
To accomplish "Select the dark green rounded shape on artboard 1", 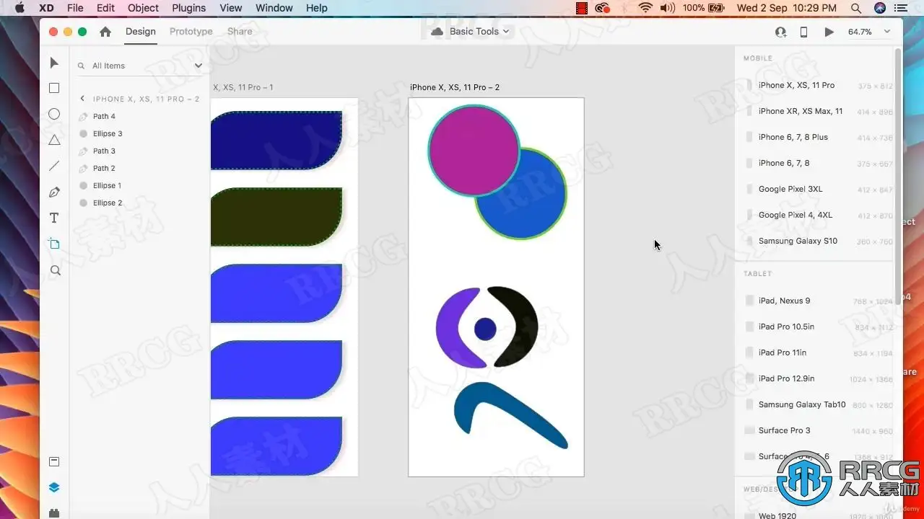I will 276,216.
